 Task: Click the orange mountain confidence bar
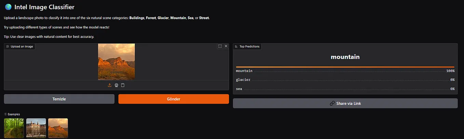(x=345, y=67)
